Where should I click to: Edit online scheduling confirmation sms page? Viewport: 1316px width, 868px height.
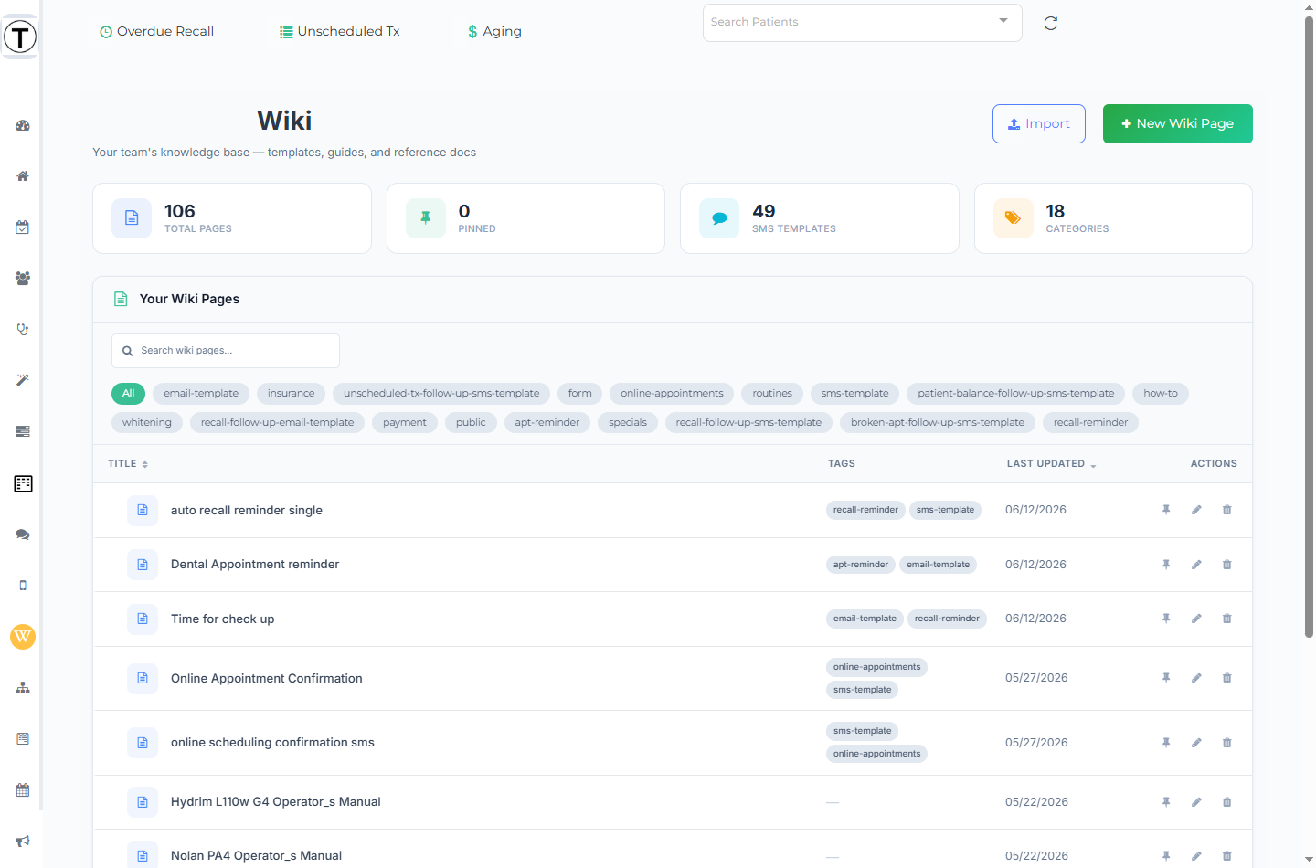[1196, 743]
